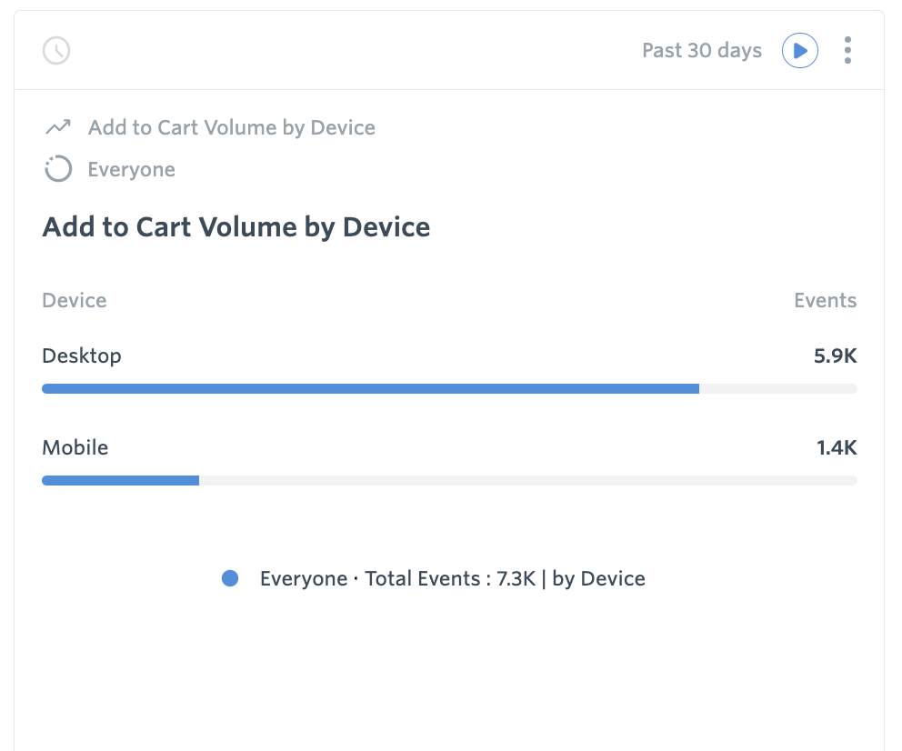Click the bold chart title heading
Viewport: 902px width, 751px height.
236,226
